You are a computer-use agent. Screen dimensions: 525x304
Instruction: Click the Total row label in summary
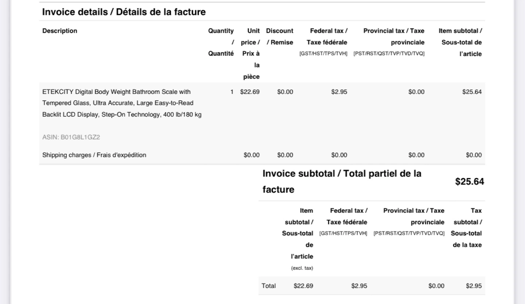[x=269, y=286]
